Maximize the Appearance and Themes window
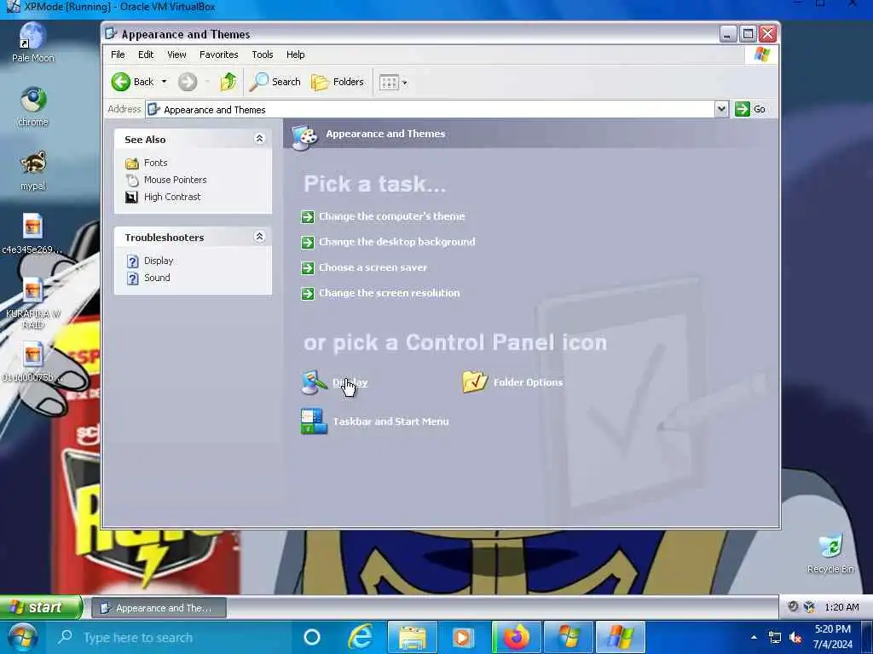The height and width of the screenshot is (654, 873). point(748,34)
